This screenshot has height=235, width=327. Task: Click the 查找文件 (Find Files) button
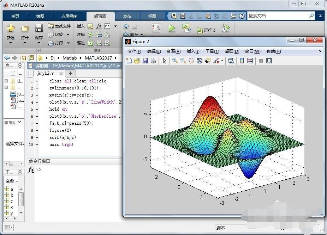tap(59, 26)
